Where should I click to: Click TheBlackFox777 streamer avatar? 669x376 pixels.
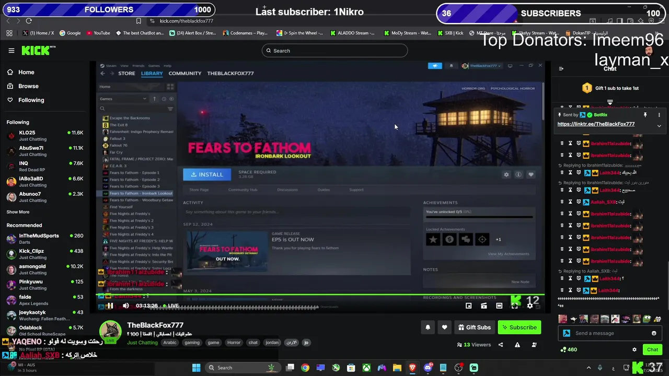(111, 332)
